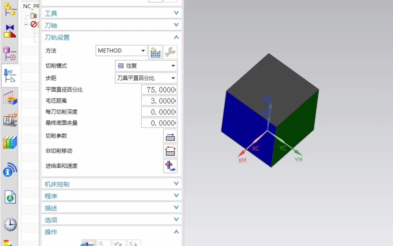
Task: Click the YM axis label
Action: pyautogui.click(x=298, y=160)
